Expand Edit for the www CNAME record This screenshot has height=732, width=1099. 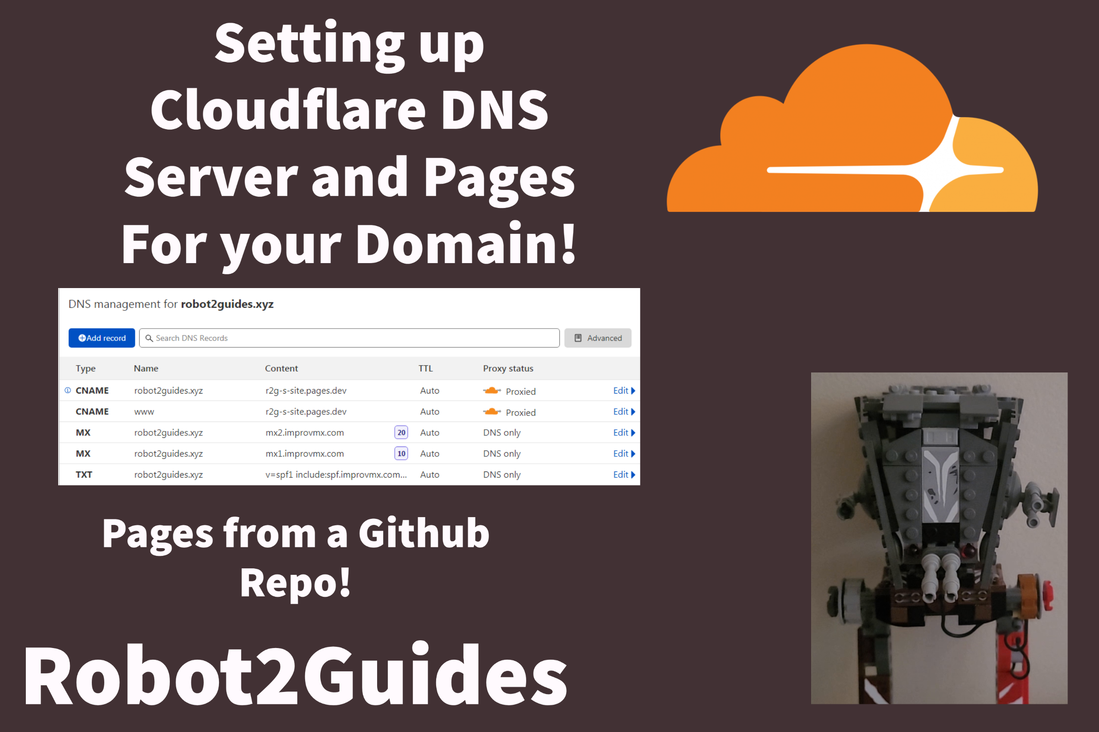click(x=624, y=412)
